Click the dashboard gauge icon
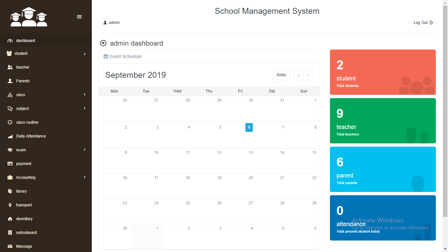The image size is (448, 252). pos(10,41)
